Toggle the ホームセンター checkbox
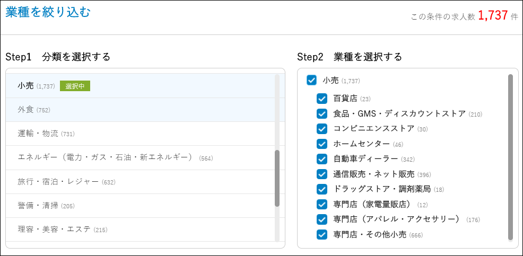The width and height of the screenshot is (523, 256). pos(322,144)
